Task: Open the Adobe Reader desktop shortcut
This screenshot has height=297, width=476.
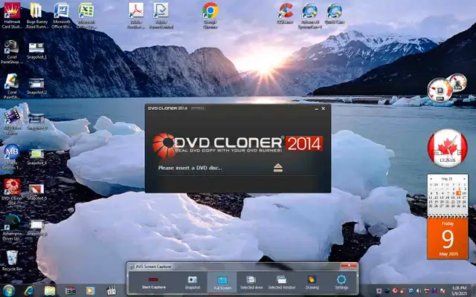Action: [x=135, y=16]
